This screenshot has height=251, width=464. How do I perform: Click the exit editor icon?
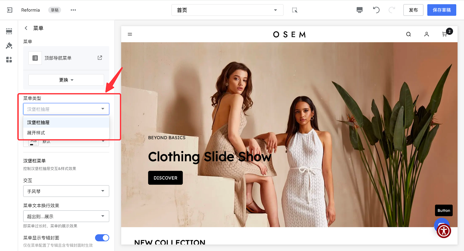10,10
